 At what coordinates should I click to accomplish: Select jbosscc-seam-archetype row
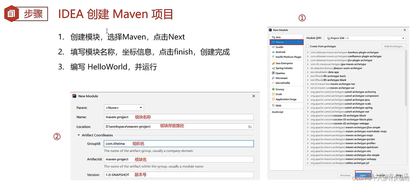point(355,68)
